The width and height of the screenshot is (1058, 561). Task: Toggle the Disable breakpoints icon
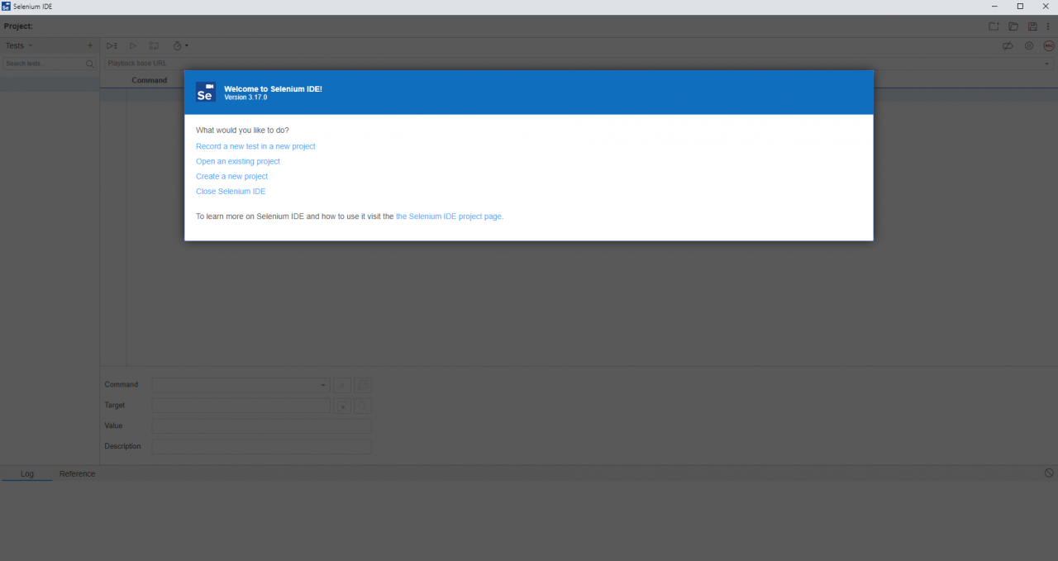point(1008,45)
